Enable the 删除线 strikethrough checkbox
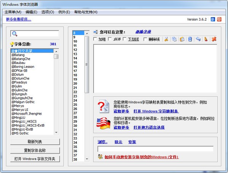The width and height of the screenshot is (228, 173). pos(145,39)
